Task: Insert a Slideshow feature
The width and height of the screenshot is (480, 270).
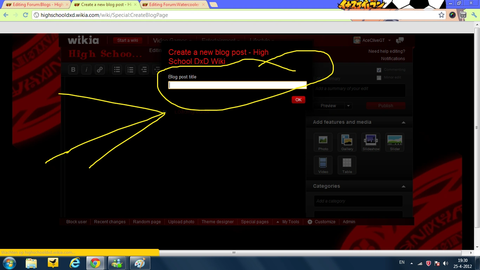Action: [x=371, y=142]
